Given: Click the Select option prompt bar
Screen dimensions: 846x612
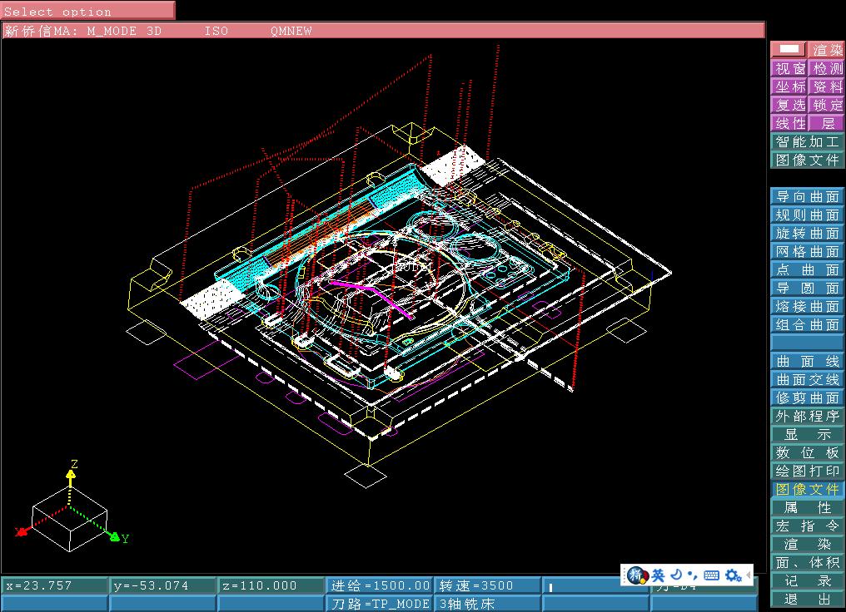Looking at the screenshot, I should pyautogui.click(x=88, y=11).
